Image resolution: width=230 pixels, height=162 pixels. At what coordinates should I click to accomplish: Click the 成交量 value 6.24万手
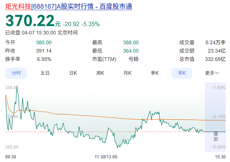coord(215,42)
